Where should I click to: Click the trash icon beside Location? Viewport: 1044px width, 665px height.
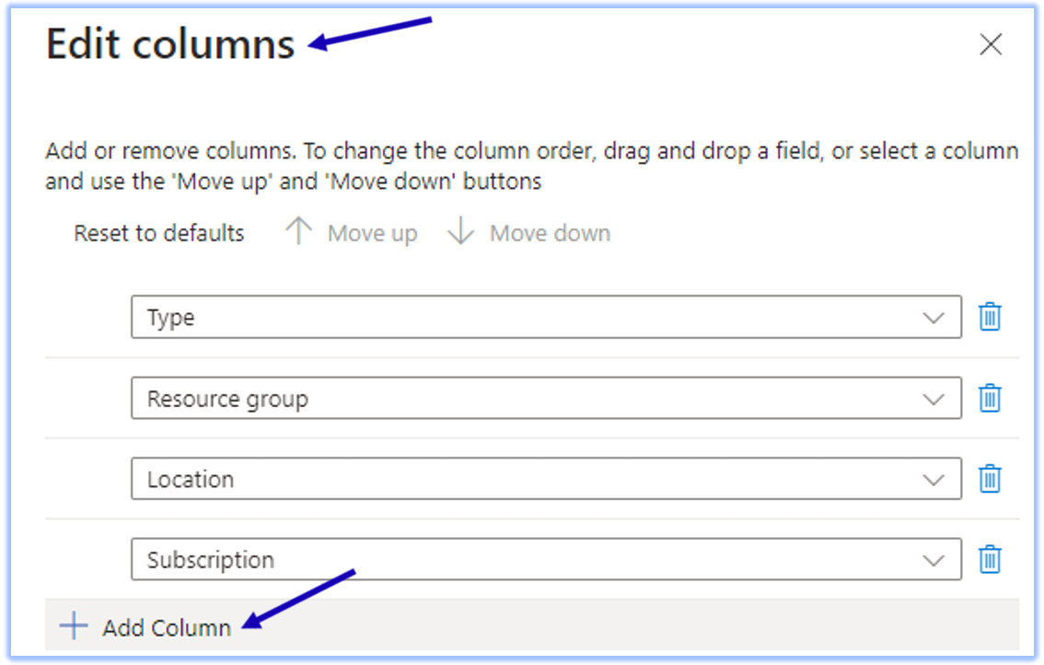pyautogui.click(x=990, y=479)
